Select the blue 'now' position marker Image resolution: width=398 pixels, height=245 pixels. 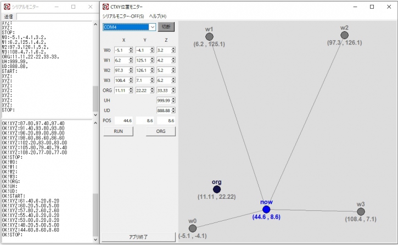tap(266, 209)
